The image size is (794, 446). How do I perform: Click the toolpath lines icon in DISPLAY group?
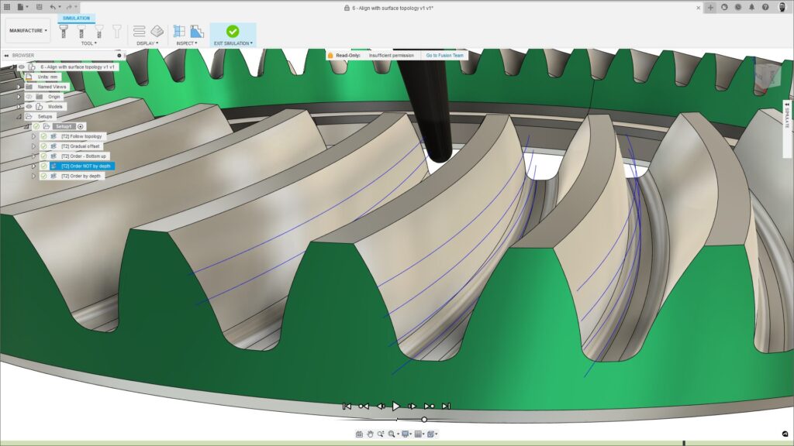point(140,31)
